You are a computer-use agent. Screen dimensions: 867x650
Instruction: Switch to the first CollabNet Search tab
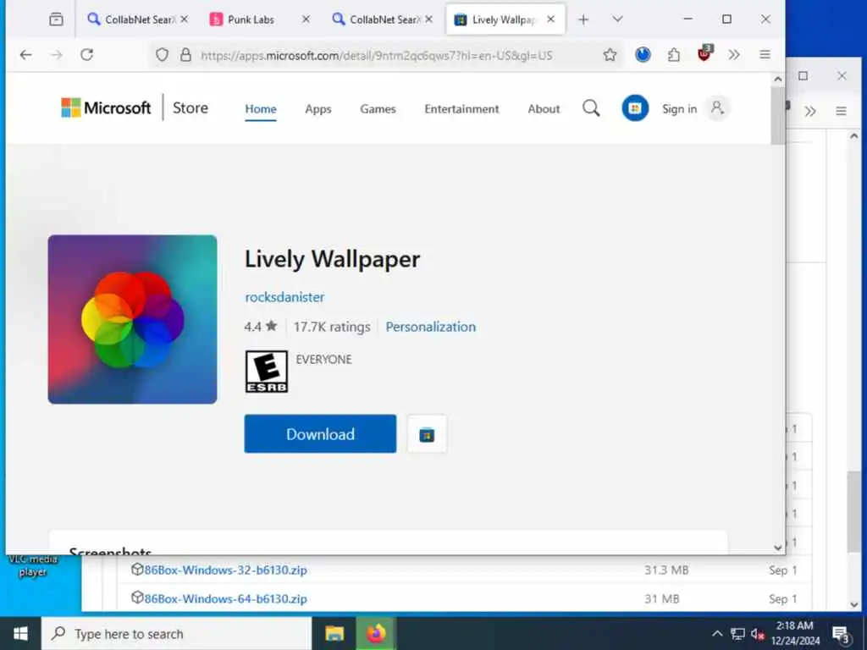pos(131,19)
